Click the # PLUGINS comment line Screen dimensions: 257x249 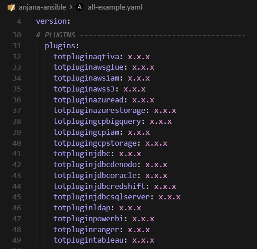(x=141, y=35)
